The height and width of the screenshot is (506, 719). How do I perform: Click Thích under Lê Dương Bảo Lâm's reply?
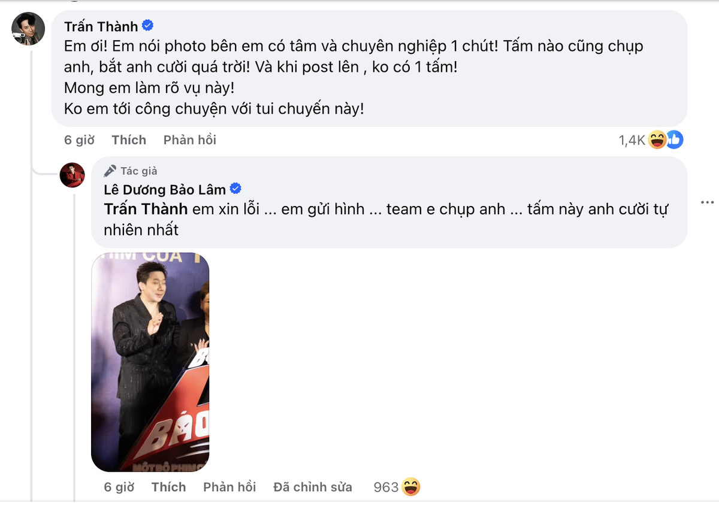pos(168,487)
